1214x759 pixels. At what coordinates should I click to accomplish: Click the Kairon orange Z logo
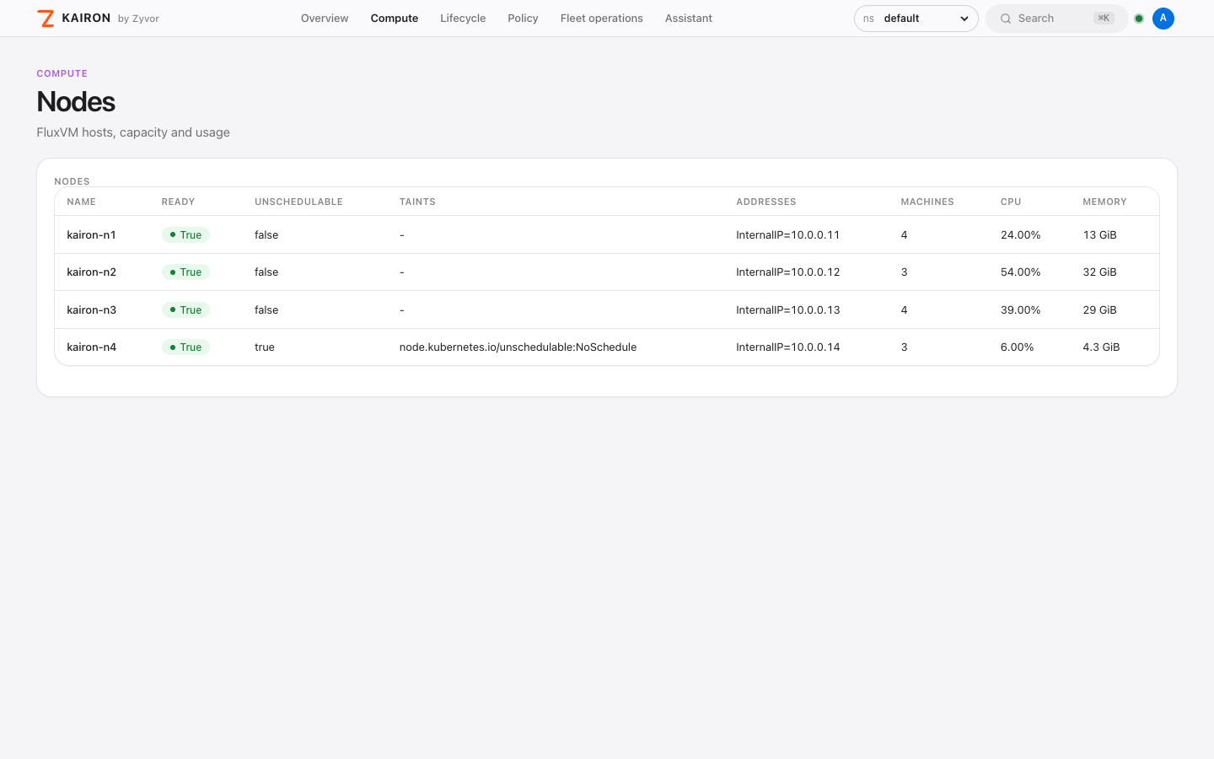[46, 19]
